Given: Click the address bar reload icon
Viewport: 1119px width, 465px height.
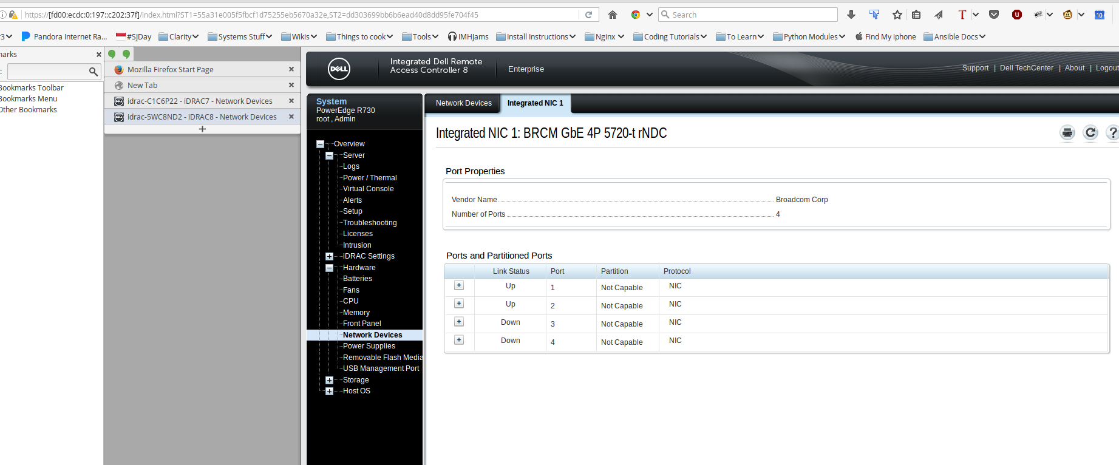Looking at the screenshot, I should [x=588, y=15].
